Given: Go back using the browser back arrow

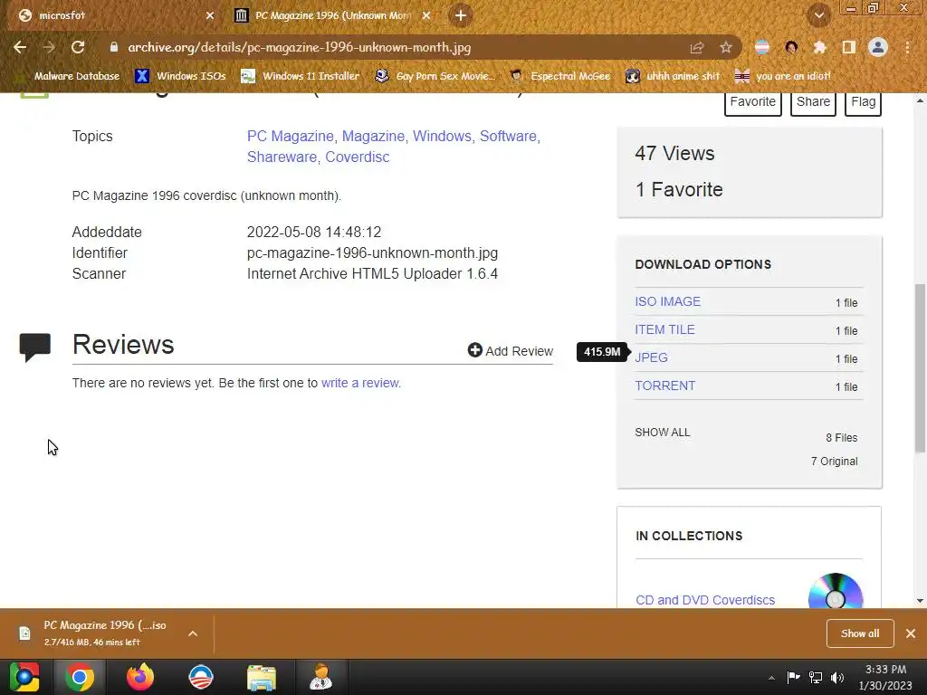Looking at the screenshot, I should click(20, 47).
